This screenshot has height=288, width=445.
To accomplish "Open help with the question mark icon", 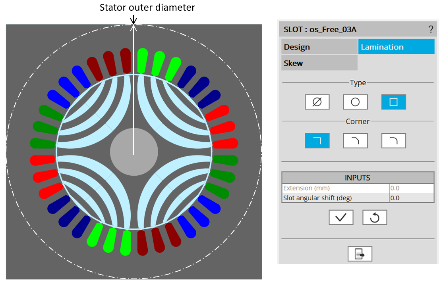I will (x=431, y=29).
